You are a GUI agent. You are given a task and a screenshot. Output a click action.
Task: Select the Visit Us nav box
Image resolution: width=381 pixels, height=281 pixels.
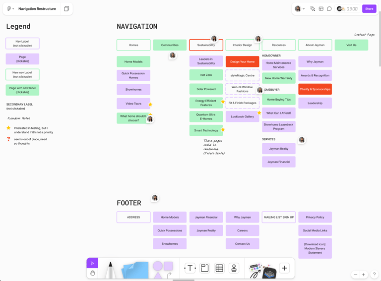(351, 45)
